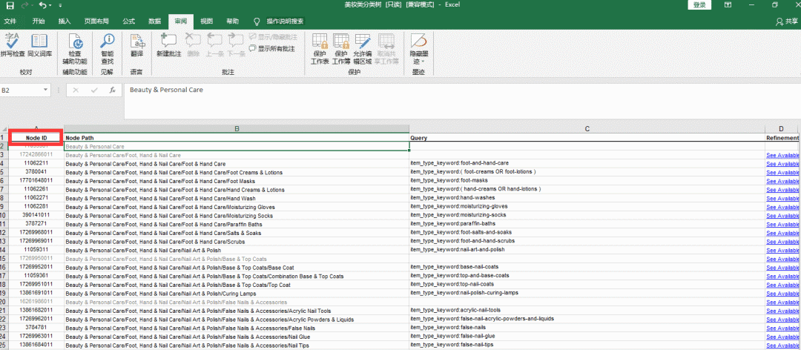Switch to the 视图 View tab
Viewport: 801px width, 350px height.
click(x=206, y=22)
